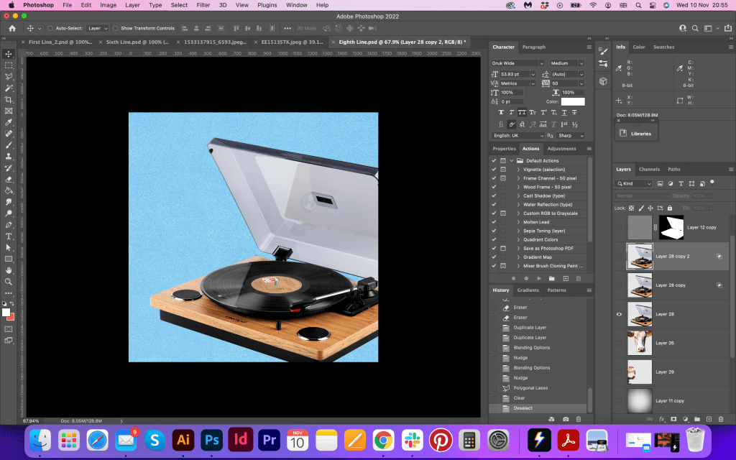This screenshot has height=460, width=736.
Task: Pick the Eyedropper tool
Action: coord(9,122)
